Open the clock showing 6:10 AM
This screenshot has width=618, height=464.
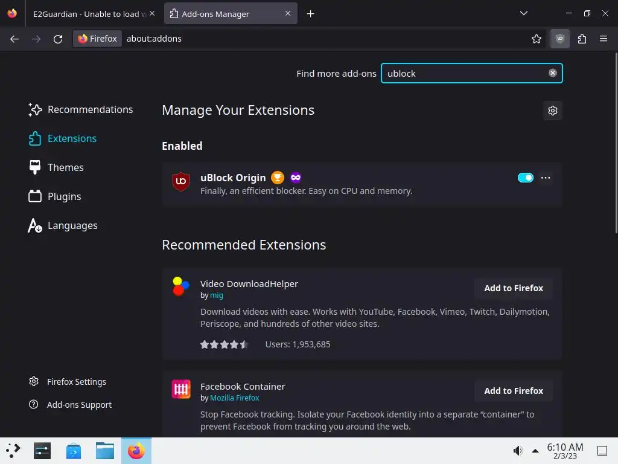[565, 451]
